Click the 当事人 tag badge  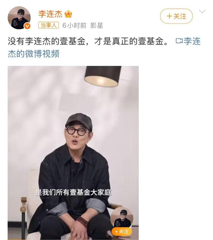48,25
